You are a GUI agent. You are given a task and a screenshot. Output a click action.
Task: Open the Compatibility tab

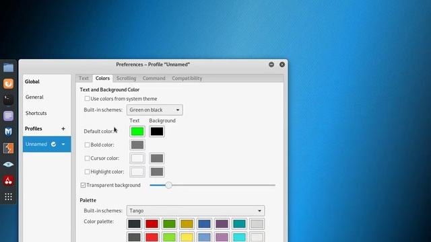click(187, 78)
